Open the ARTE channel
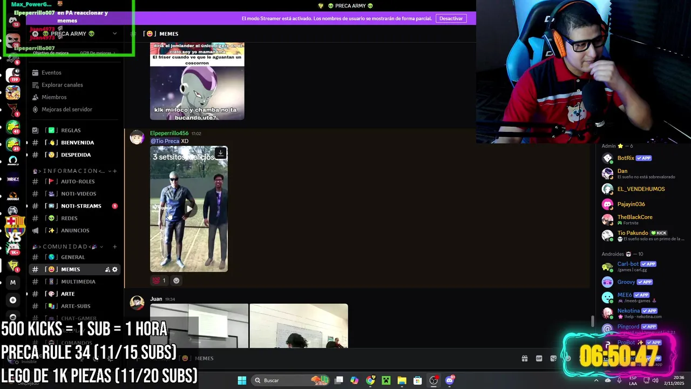The height and width of the screenshot is (389, 691). pos(67,294)
